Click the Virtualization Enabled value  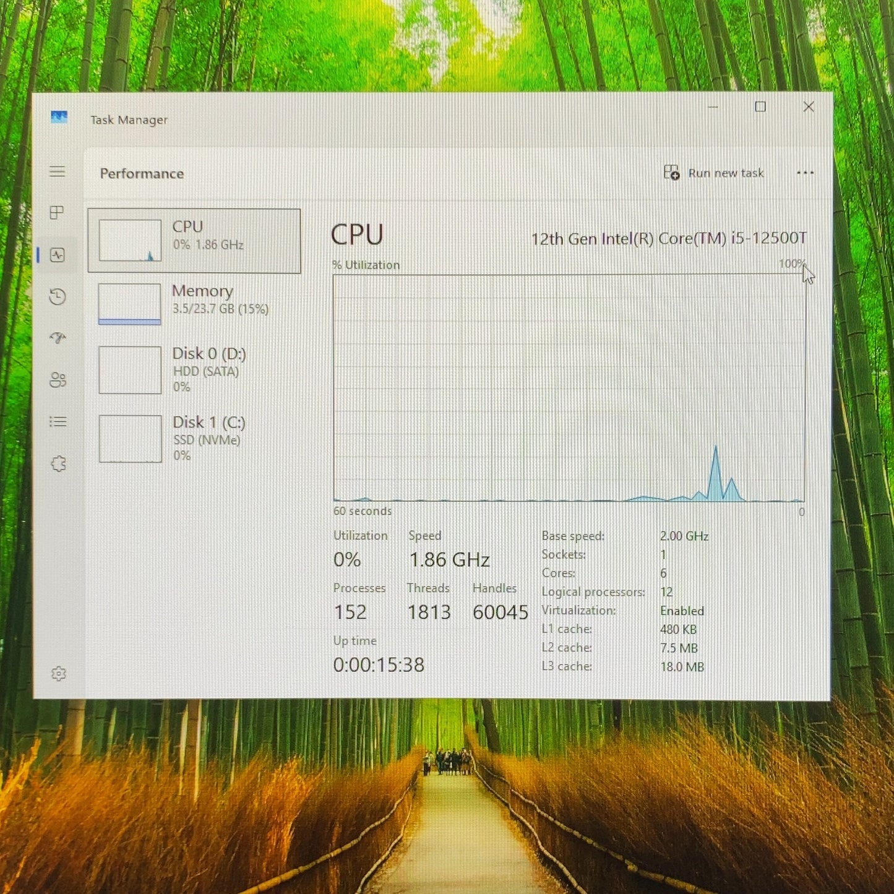[682, 611]
